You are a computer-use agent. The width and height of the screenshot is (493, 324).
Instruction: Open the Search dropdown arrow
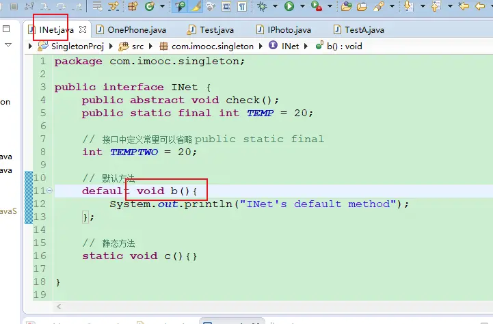click(x=392, y=6)
